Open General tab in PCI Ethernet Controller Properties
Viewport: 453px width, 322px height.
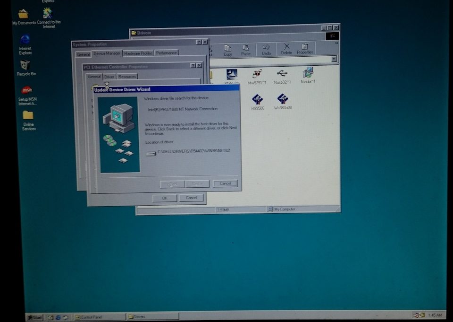[94, 77]
